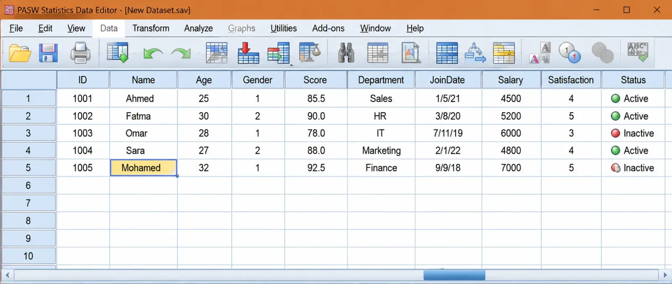This screenshot has height=284, width=672.
Task: Select the Name column header
Action: [x=143, y=80]
